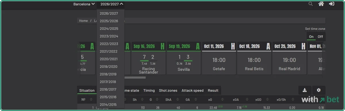The height and width of the screenshot is (111, 345).
Task: Click the shots value 113
Action: [143, 108]
